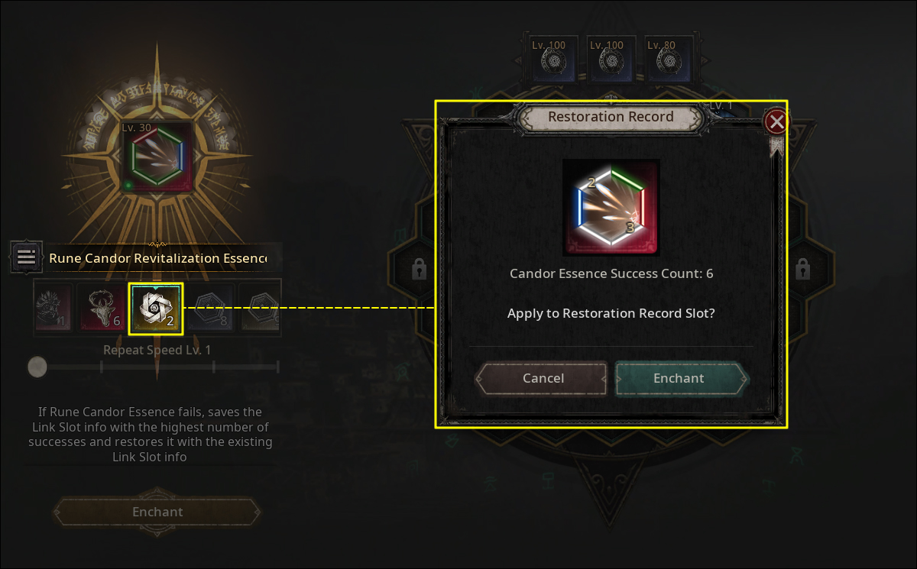
Task: Click the dimmed Enchant button under the description
Action: (158, 512)
